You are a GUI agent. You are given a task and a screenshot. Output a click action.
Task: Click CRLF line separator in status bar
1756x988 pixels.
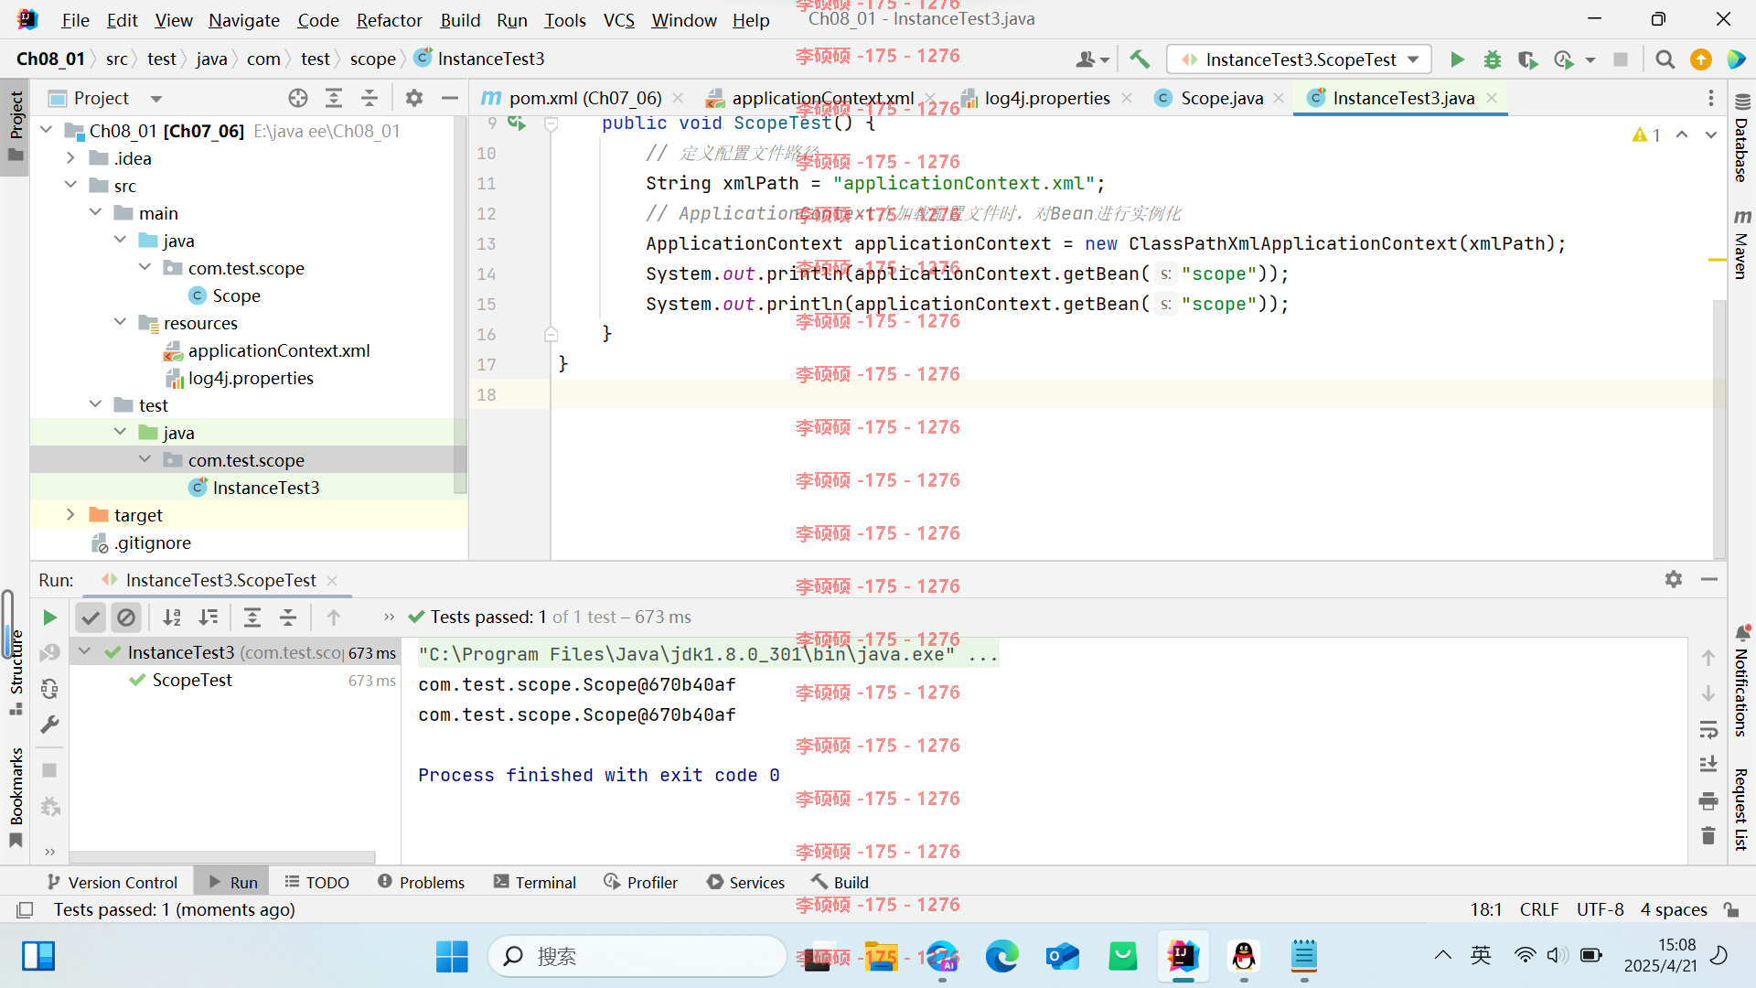pos(1538,909)
